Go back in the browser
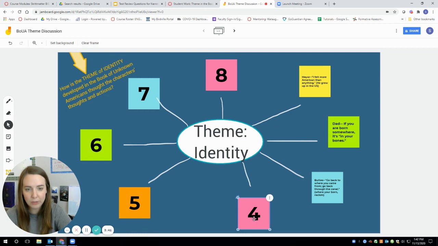438x246 pixels. (5, 12)
